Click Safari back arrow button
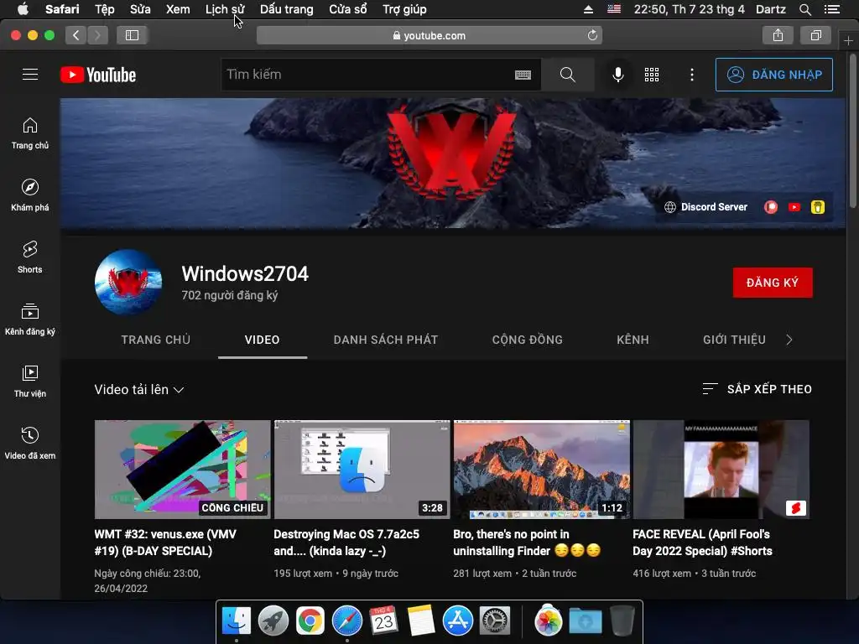The width and height of the screenshot is (859, 644). (76, 35)
